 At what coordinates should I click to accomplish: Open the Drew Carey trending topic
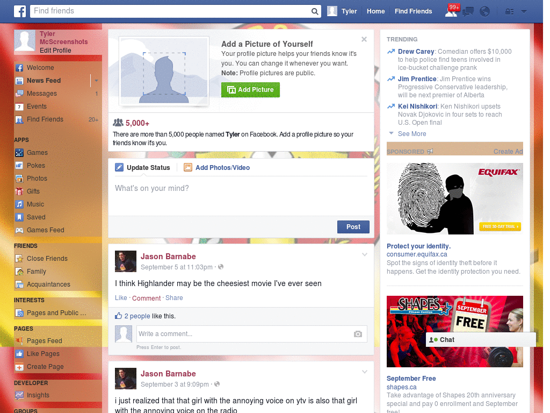point(416,52)
